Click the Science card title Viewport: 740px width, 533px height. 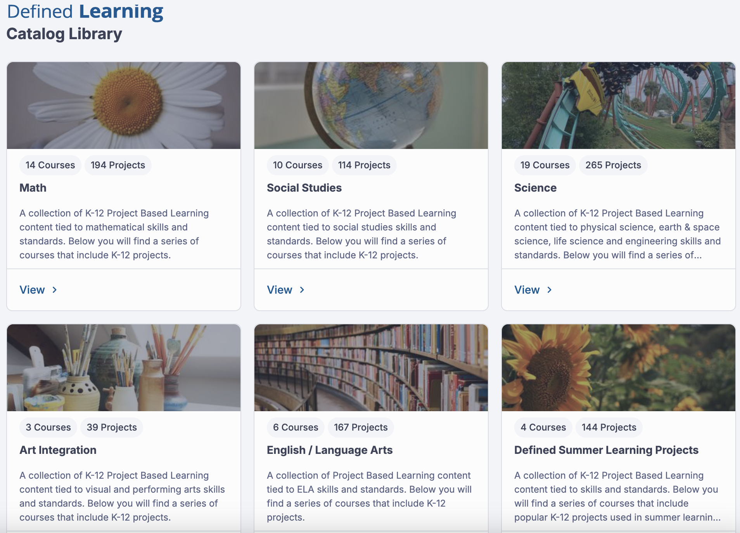tap(535, 188)
